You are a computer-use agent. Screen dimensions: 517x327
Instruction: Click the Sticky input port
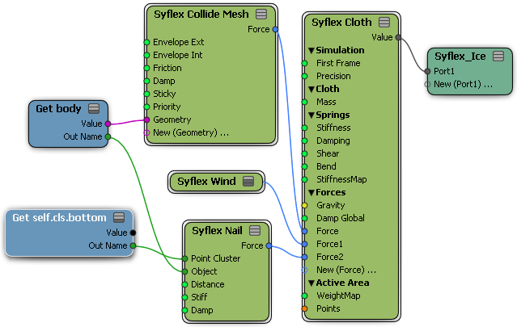pos(147,94)
